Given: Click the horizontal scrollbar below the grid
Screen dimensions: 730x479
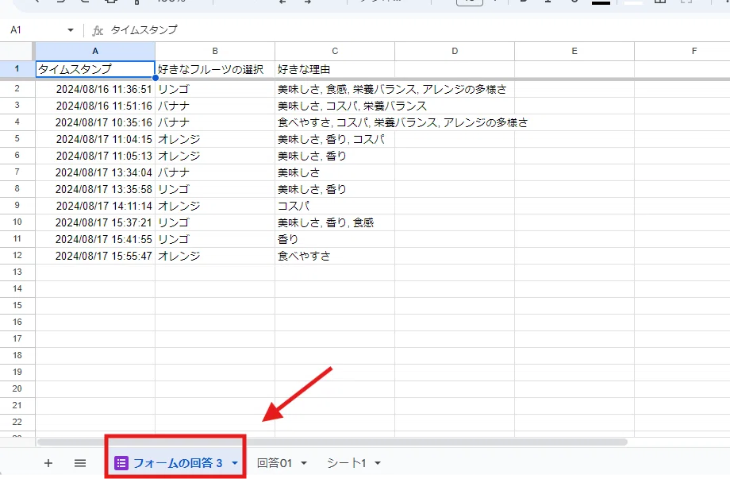Looking at the screenshot, I should [332, 442].
